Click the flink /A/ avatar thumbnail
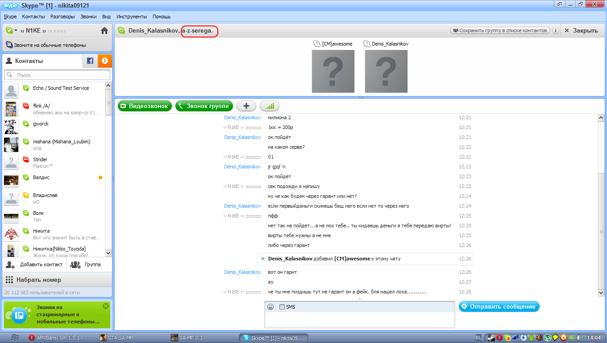 [x=11, y=109]
